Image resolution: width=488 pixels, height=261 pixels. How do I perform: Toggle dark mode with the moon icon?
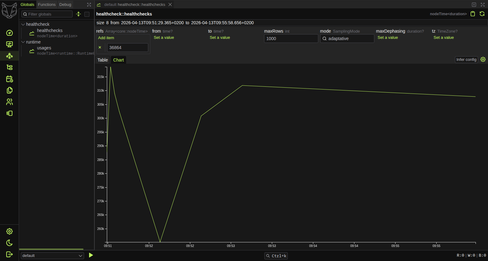point(9,243)
